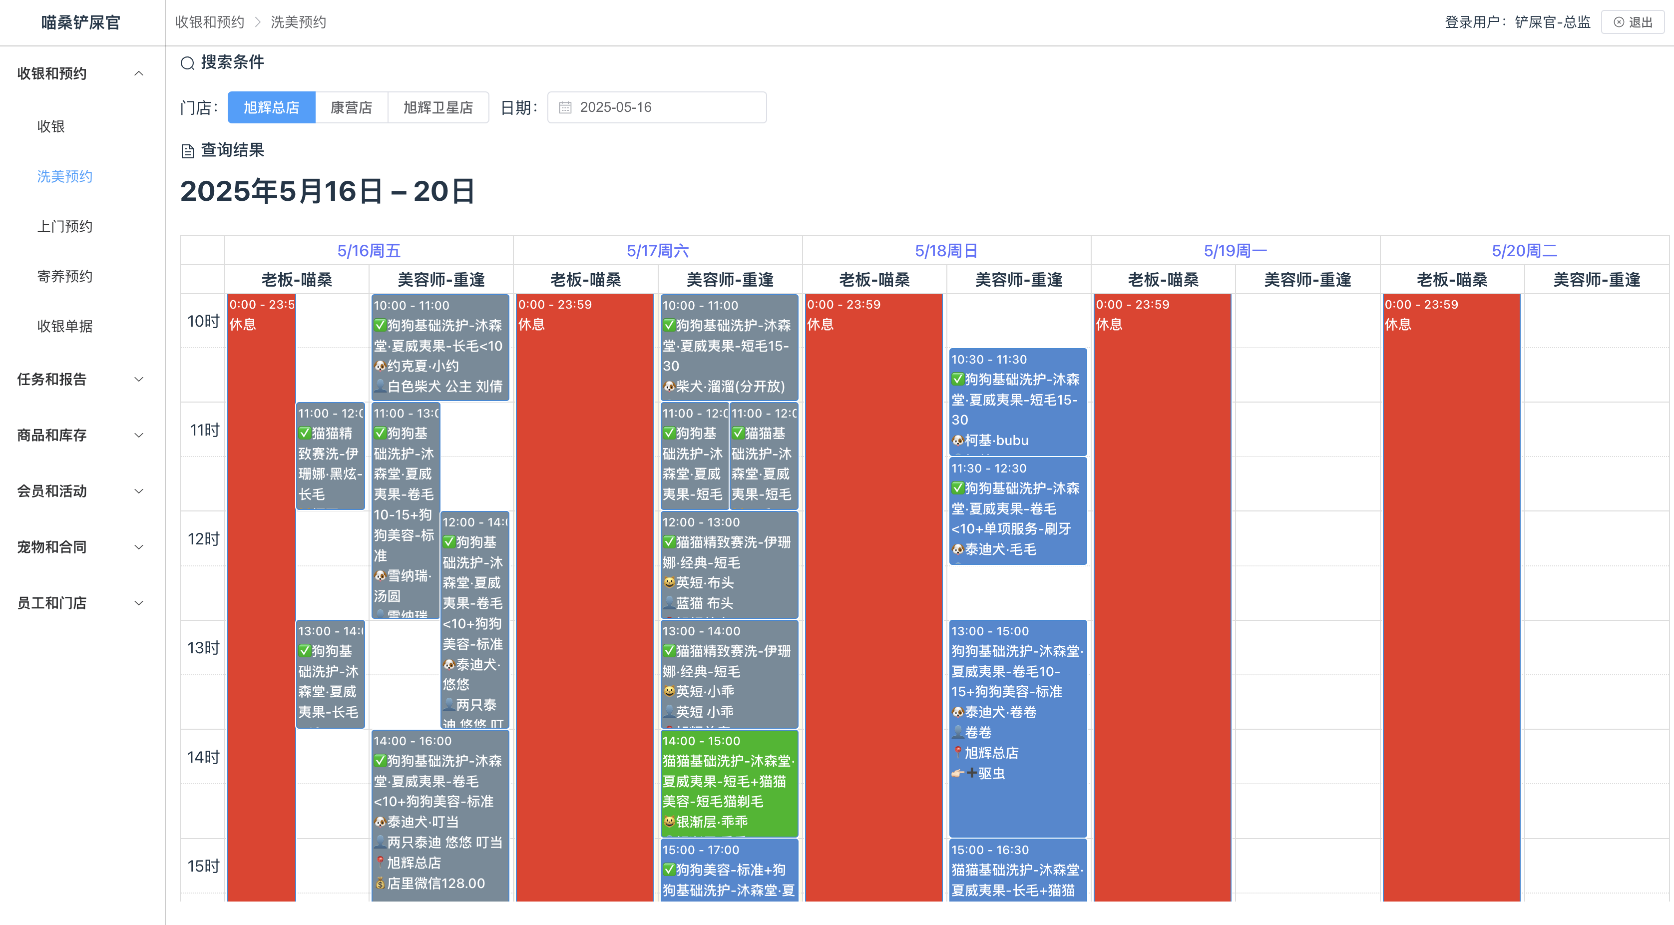Viewport: 1674px width, 925px height.
Task: Click the calendar icon in date field
Action: click(565, 108)
